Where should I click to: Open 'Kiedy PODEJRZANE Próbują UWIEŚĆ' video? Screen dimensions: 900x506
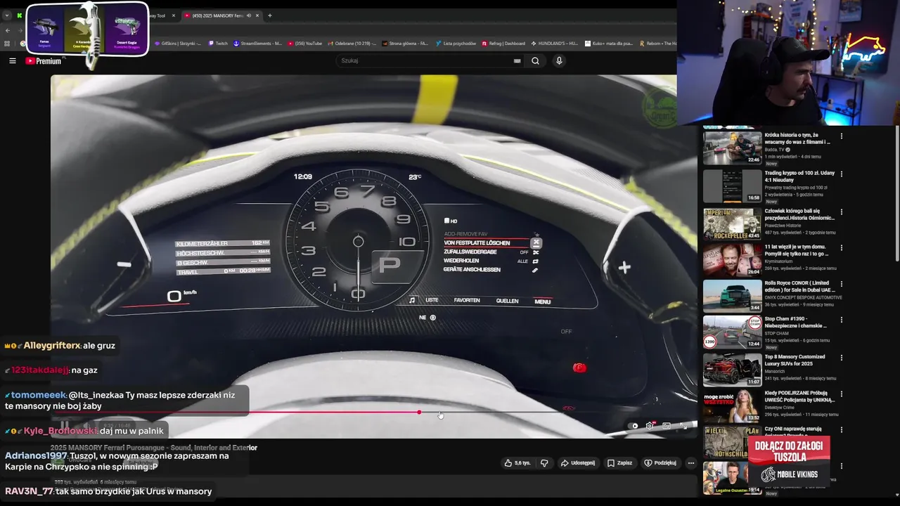click(x=732, y=406)
